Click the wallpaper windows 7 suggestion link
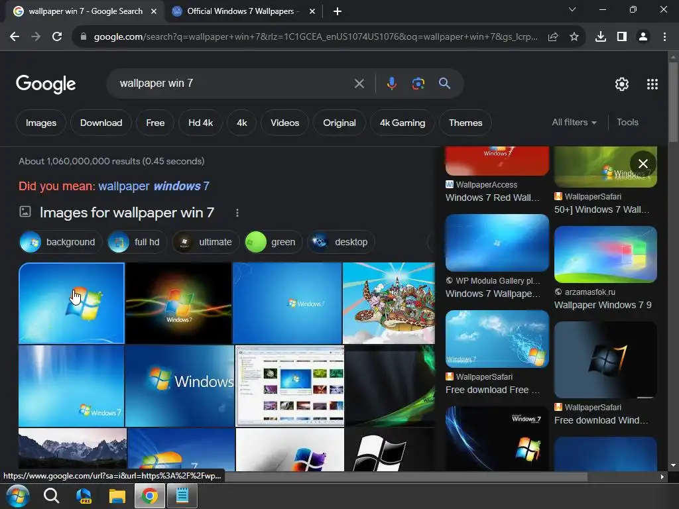The image size is (679, 509). pyautogui.click(x=154, y=186)
